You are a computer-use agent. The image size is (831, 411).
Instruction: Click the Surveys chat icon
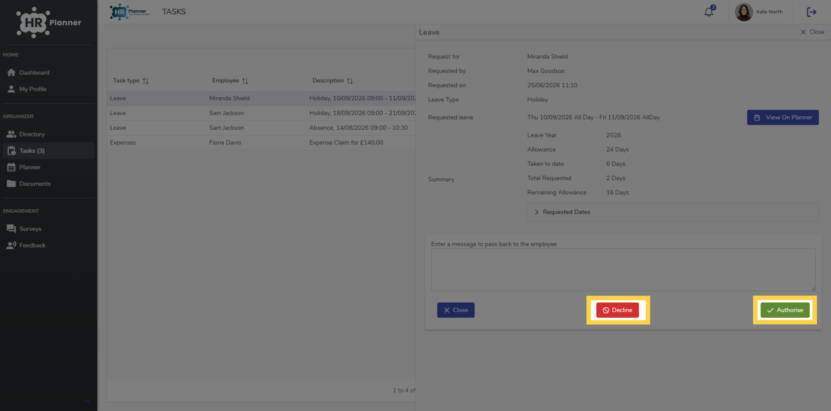pos(11,229)
